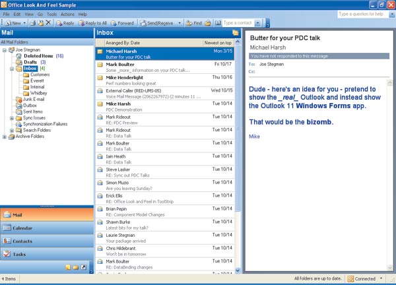Expand the Archive Folders node
Screen dimensions: 396x285
pyautogui.click(x=5, y=137)
